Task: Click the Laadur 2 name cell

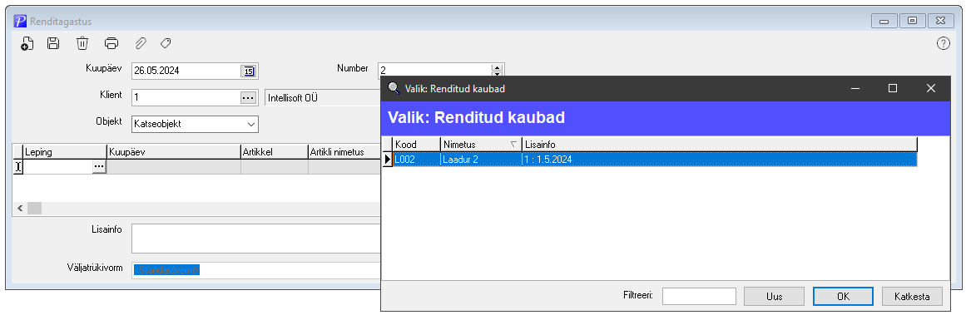Action: coord(481,160)
